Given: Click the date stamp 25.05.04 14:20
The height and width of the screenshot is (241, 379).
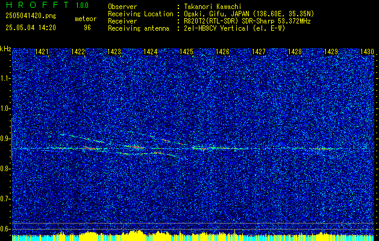Looking at the screenshot, I should point(31,28).
